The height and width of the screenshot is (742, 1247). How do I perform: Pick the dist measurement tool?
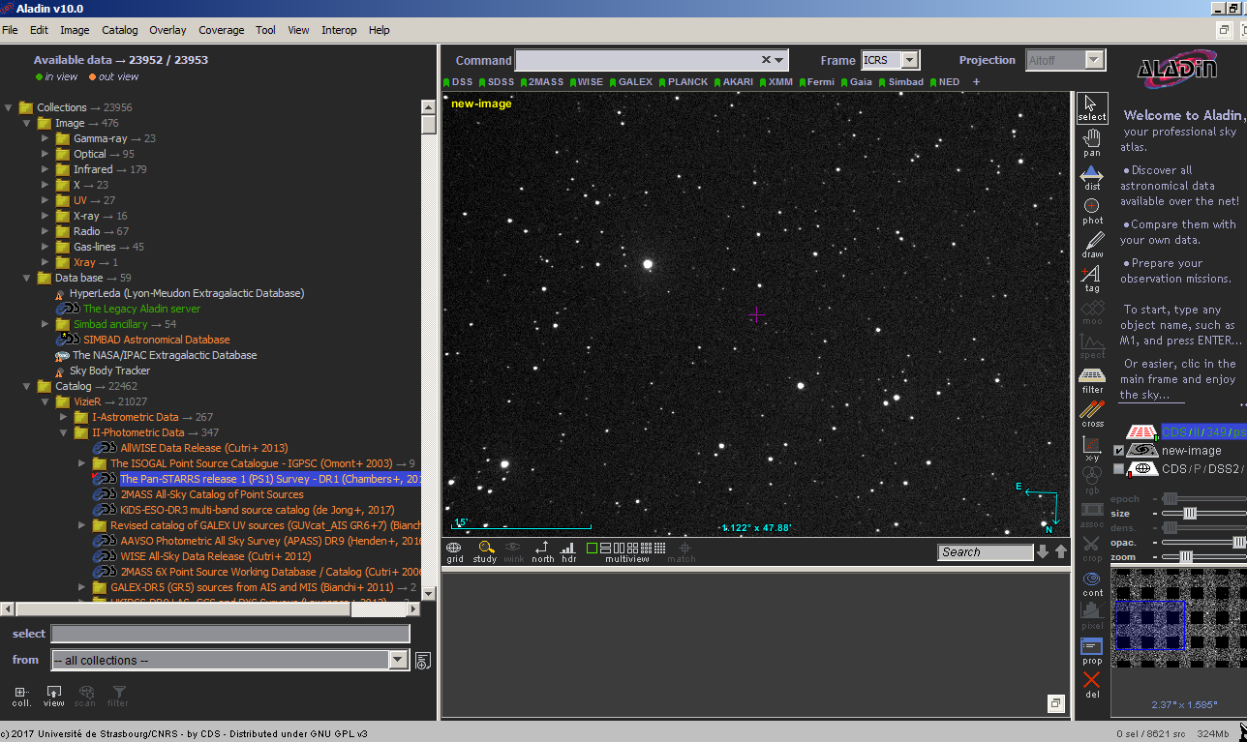pyautogui.click(x=1092, y=177)
